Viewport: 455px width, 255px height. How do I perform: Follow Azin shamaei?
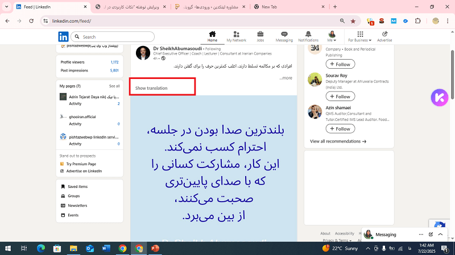340,129
